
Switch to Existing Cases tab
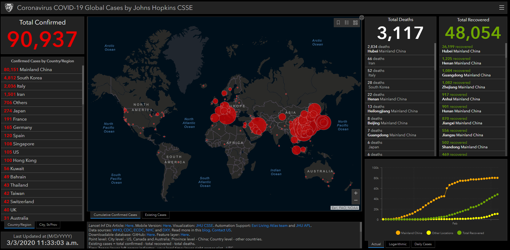[155, 215]
